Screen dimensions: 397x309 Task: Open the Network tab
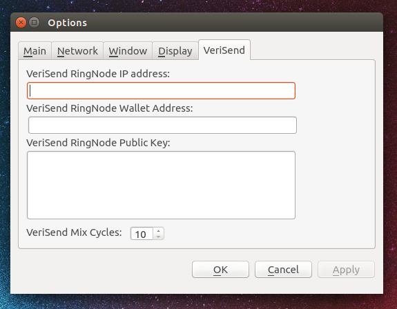click(77, 51)
